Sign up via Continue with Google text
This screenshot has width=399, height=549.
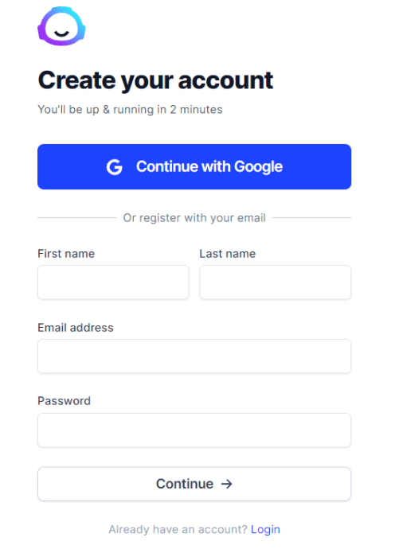pos(209,166)
